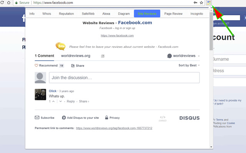Click the Disqus D logo icon
The image size is (246, 153).
point(64,117)
